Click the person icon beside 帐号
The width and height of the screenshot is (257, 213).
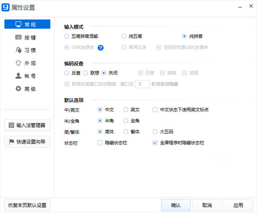18,75
